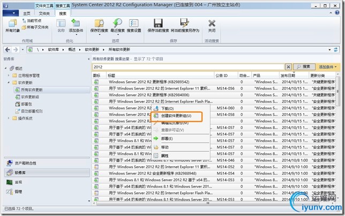
Task: Select the 当前节点 scope option
Action: (x=32, y=21)
